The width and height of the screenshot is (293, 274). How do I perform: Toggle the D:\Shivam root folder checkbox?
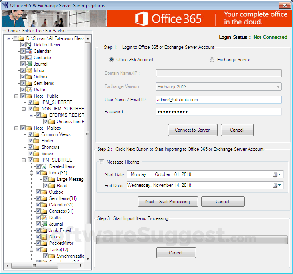(x=15, y=38)
